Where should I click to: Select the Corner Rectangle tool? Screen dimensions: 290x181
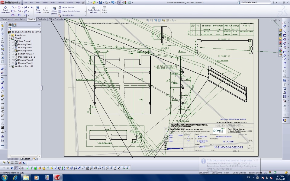click(13, 11)
